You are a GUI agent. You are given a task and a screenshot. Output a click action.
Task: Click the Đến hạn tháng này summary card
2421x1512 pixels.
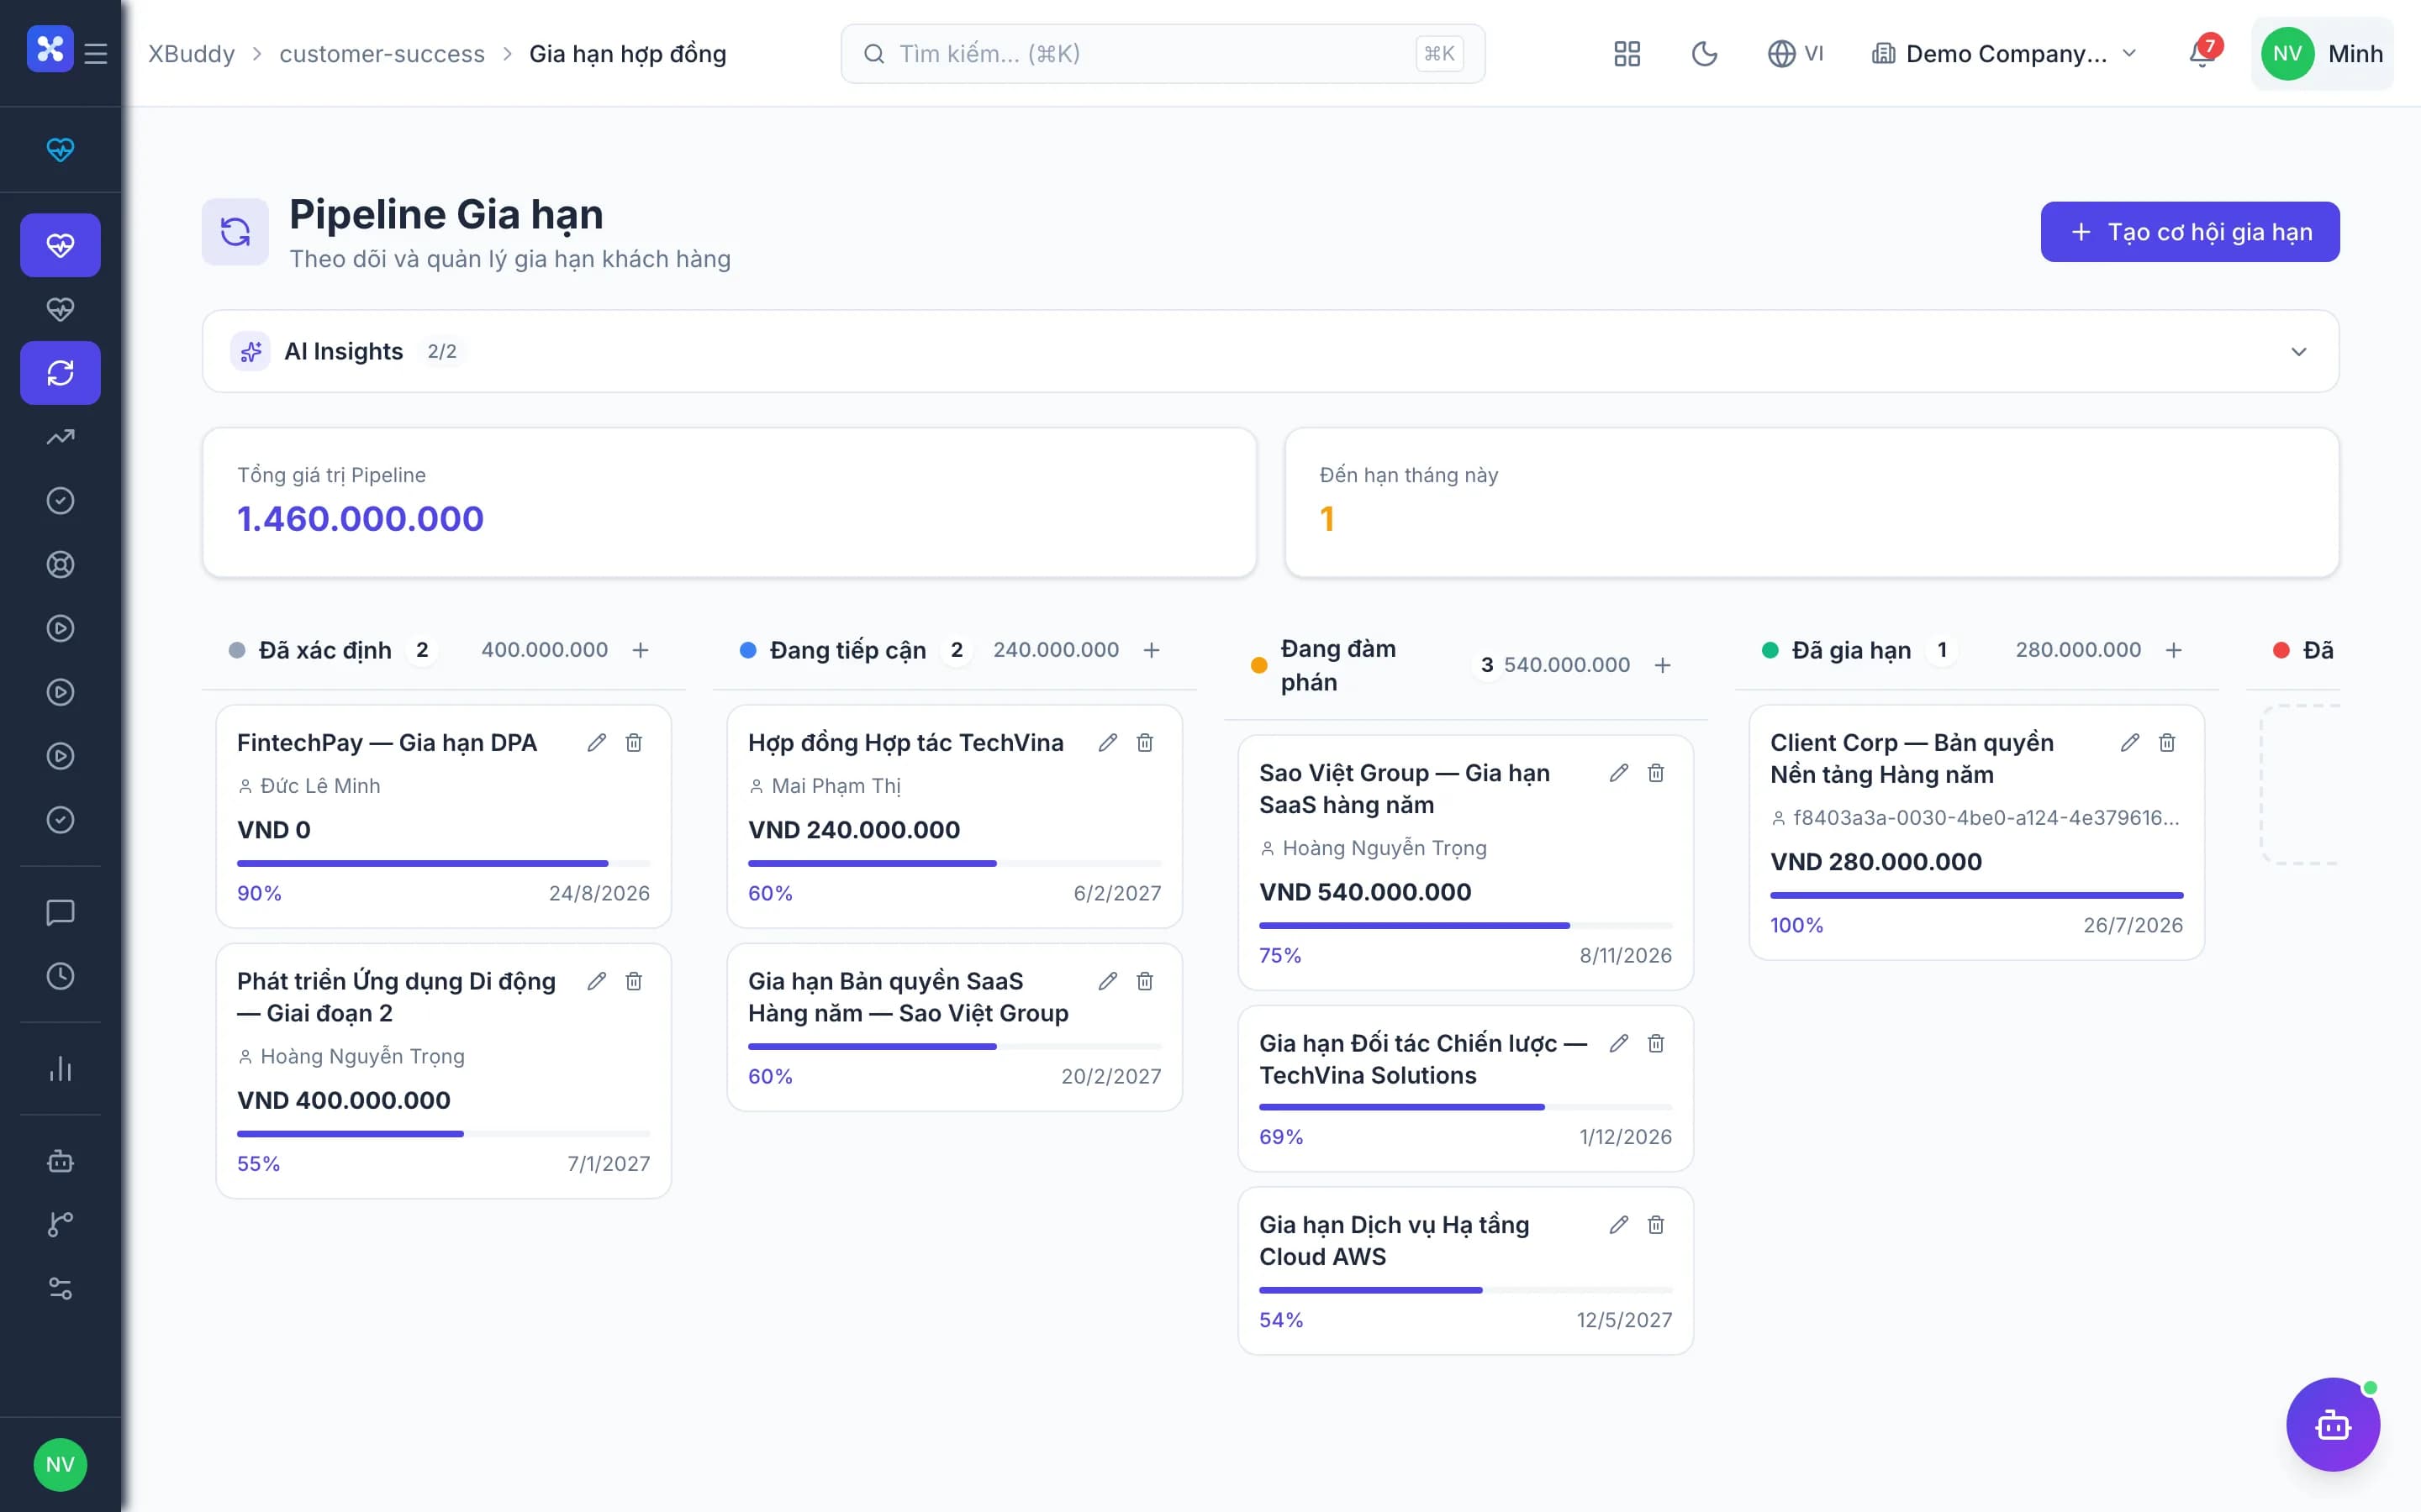tap(1812, 502)
